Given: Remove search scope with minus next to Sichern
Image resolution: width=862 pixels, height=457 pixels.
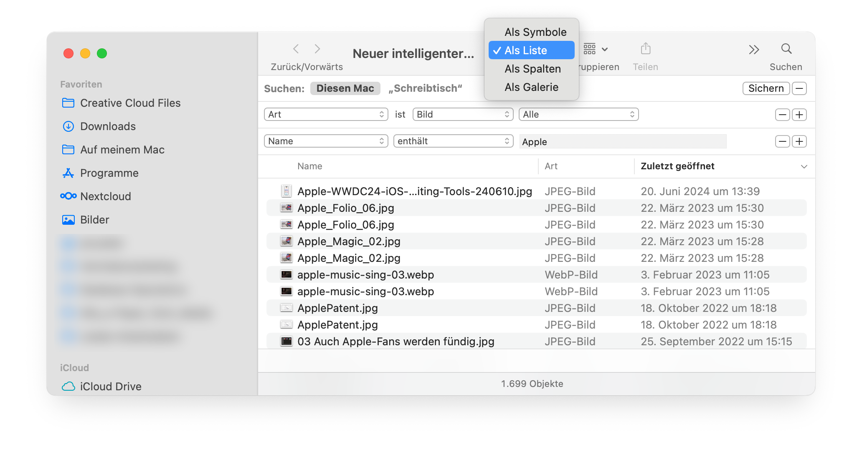Looking at the screenshot, I should (799, 88).
